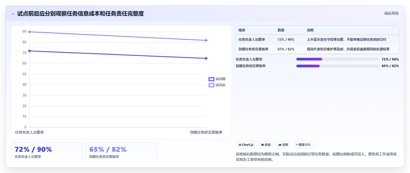Screen dimensions: 410x173
Task: Click the 说明 table column header
Action: pyautogui.click(x=310, y=30)
